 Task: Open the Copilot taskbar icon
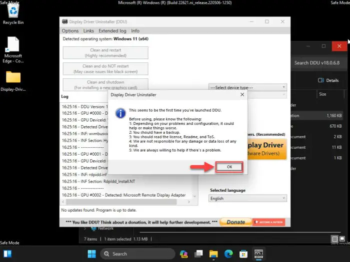[183, 254]
